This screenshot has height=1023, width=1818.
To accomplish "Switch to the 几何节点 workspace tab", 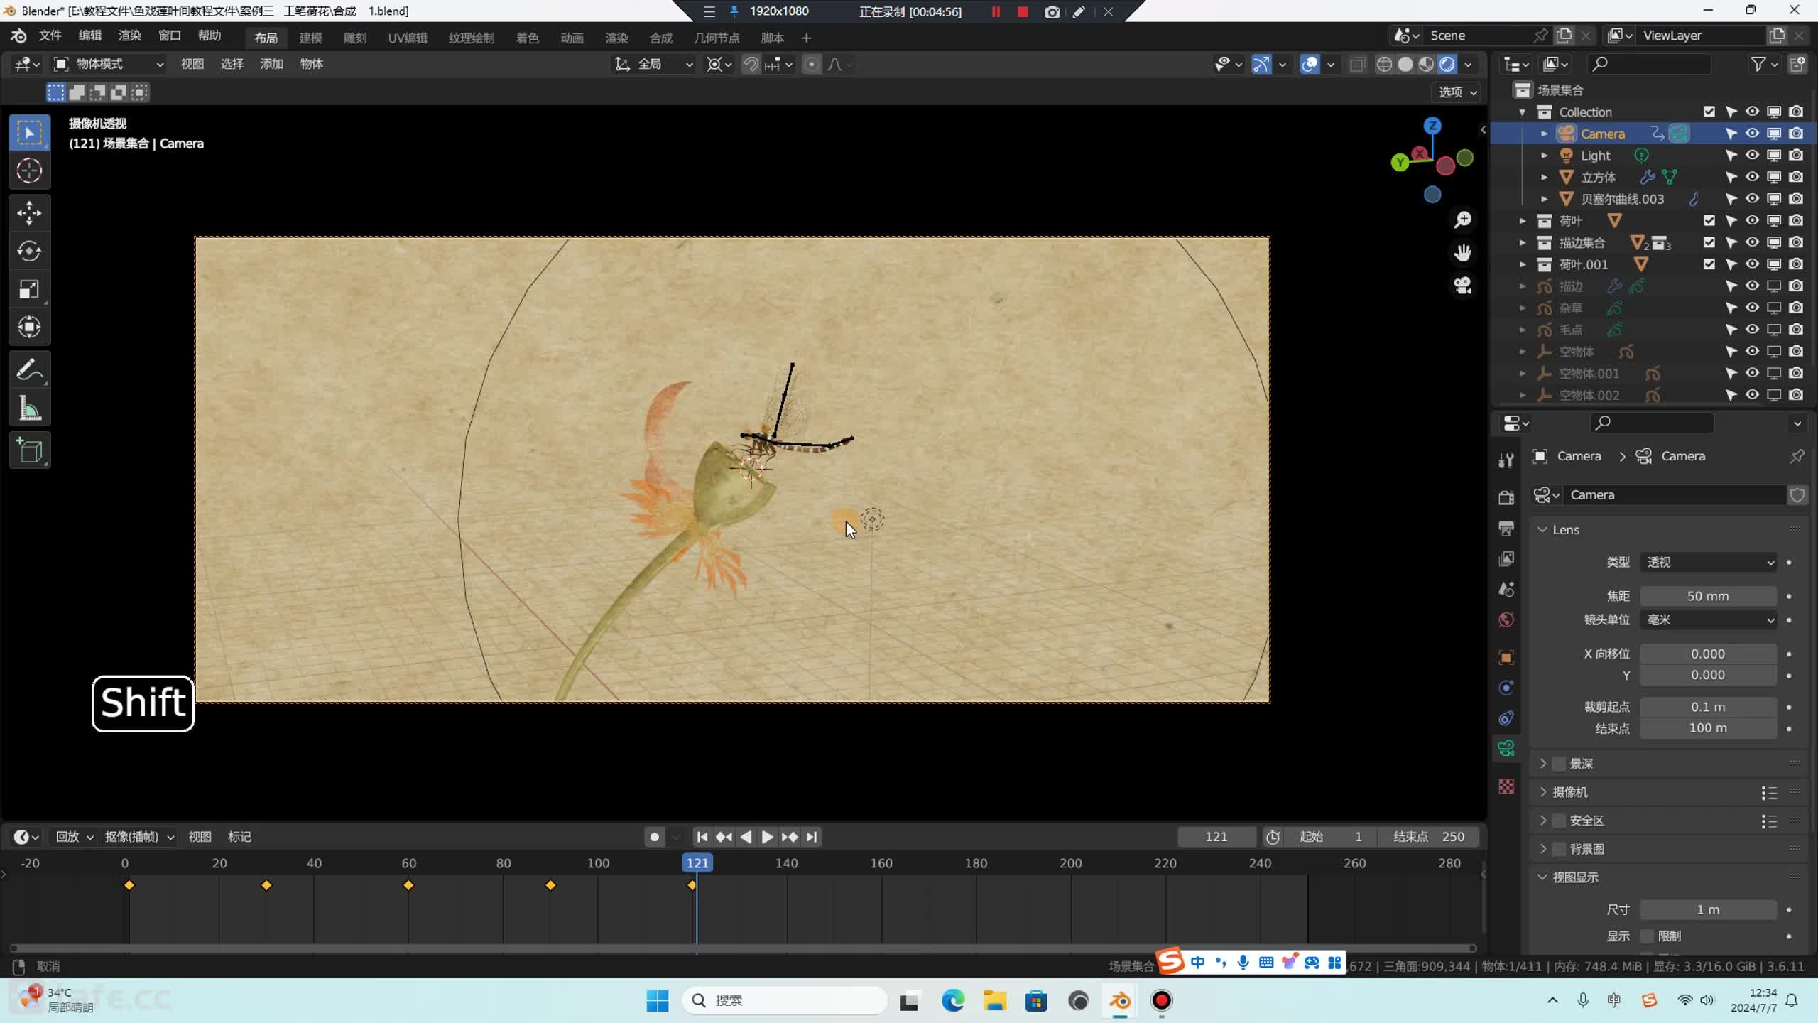I will [x=716, y=38].
